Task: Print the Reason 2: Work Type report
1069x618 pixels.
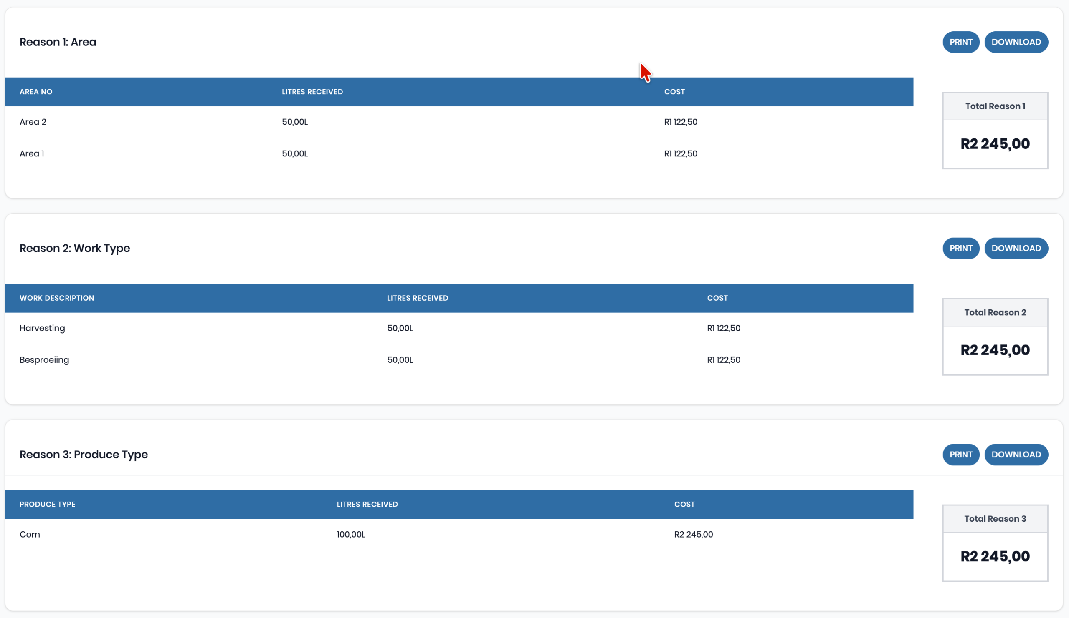Action: click(961, 248)
